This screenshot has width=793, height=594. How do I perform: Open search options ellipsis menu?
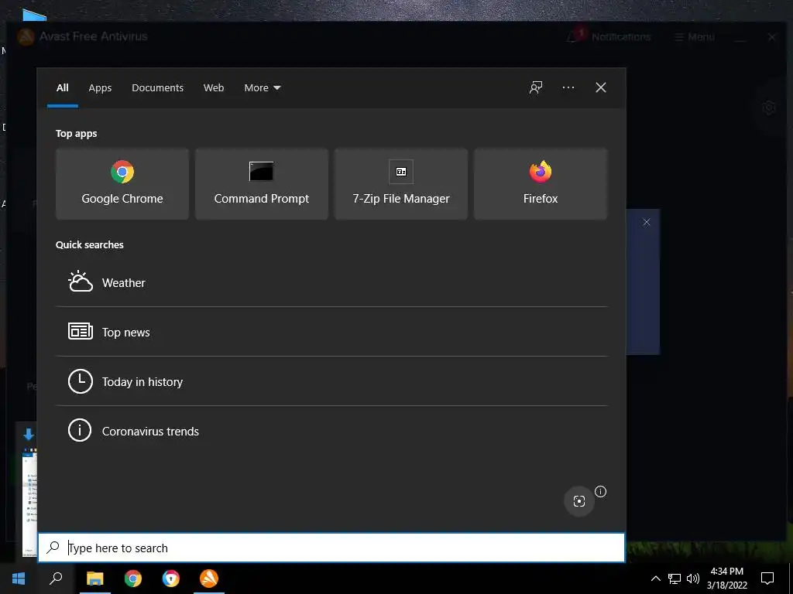(x=568, y=88)
